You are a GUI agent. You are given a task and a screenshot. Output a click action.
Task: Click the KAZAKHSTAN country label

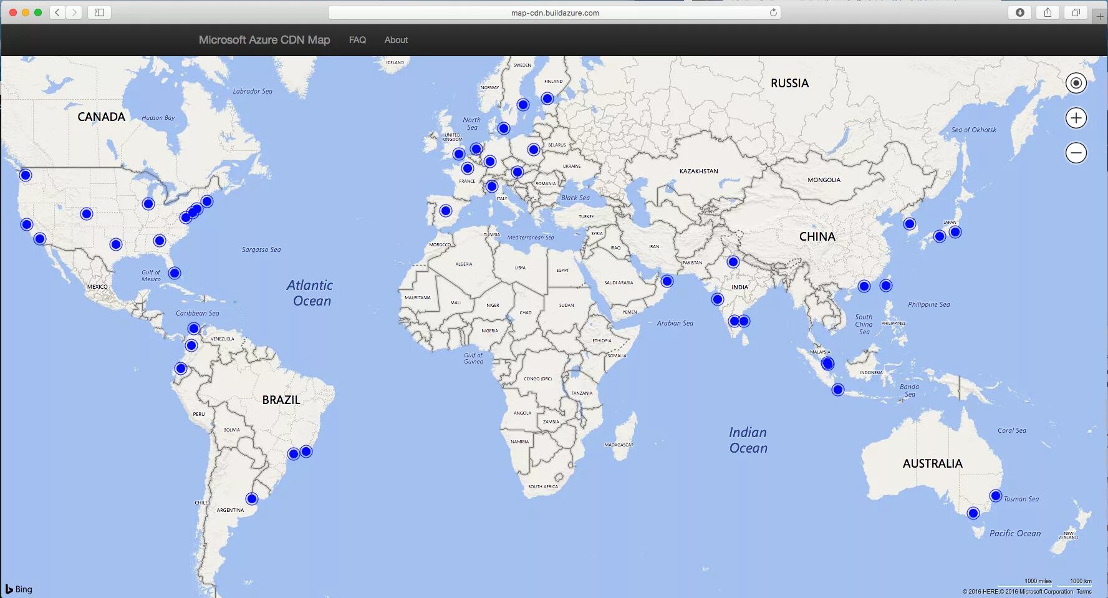(699, 171)
